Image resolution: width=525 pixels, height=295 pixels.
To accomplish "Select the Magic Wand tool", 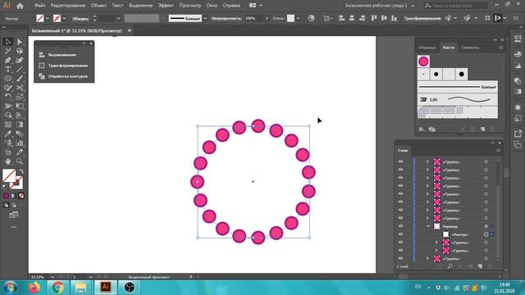I will (x=8, y=51).
